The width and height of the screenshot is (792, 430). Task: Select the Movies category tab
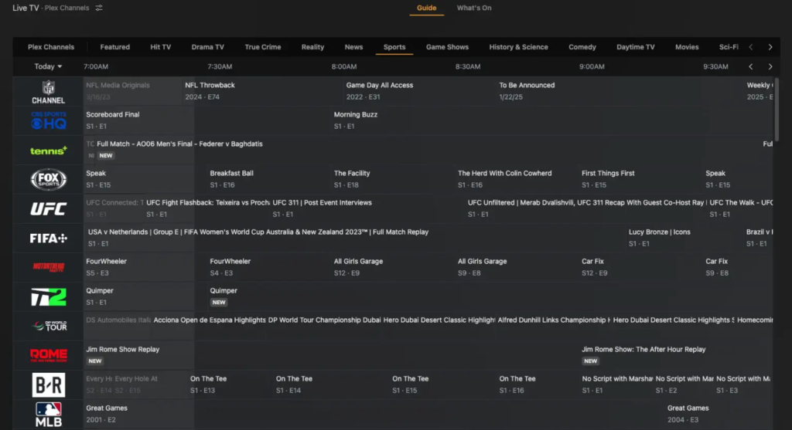687,47
